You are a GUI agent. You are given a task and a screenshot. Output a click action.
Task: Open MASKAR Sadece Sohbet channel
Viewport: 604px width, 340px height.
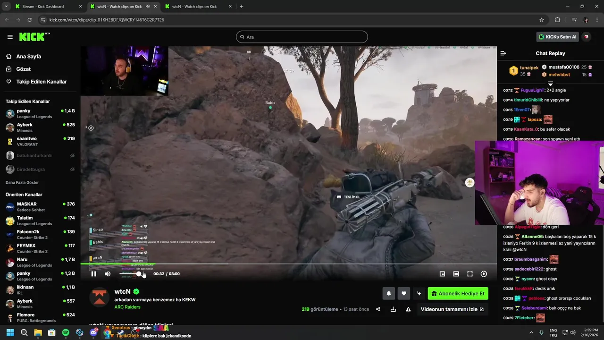pyautogui.click(x=40, y=207)
